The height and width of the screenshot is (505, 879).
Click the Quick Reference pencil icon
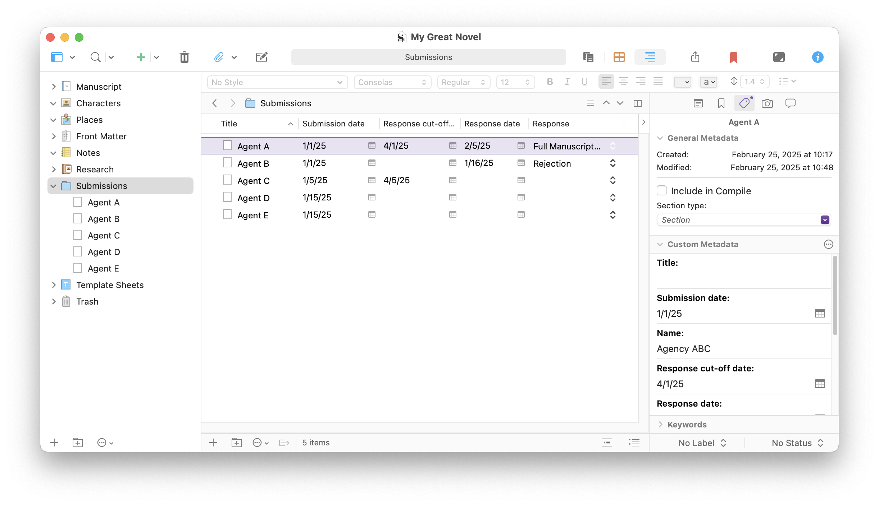[261, 57]
